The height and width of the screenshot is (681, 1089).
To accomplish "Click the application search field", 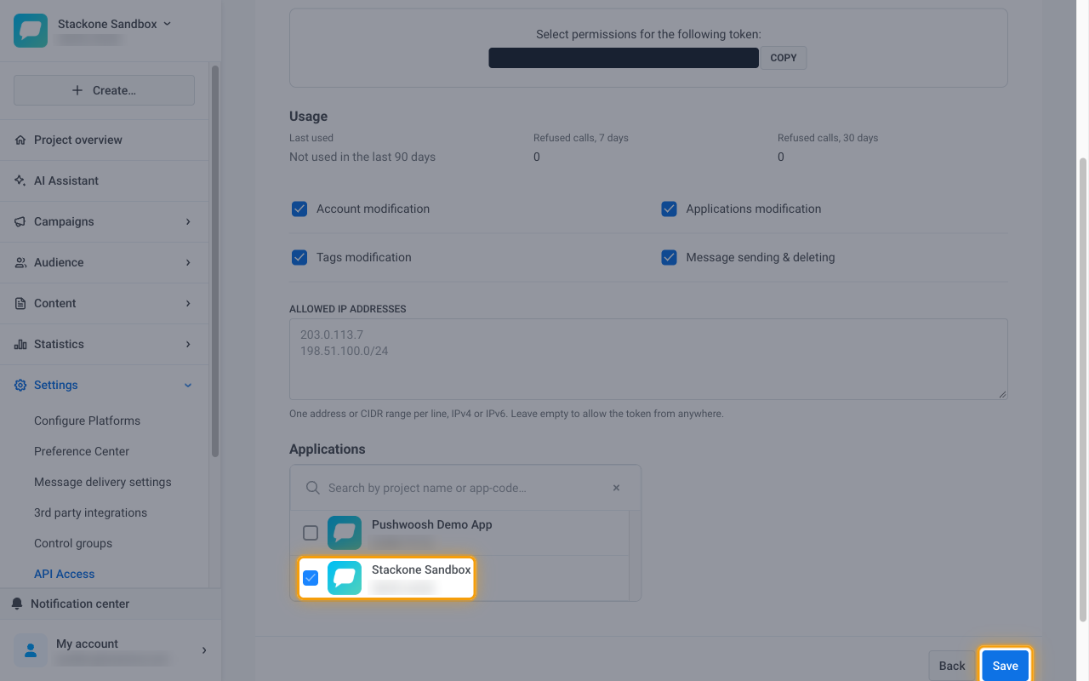I will tap(465, 488).
